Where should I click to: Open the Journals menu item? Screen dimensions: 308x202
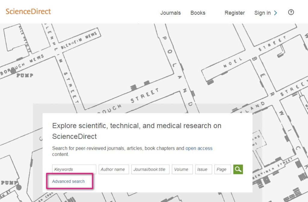point(171,13)
